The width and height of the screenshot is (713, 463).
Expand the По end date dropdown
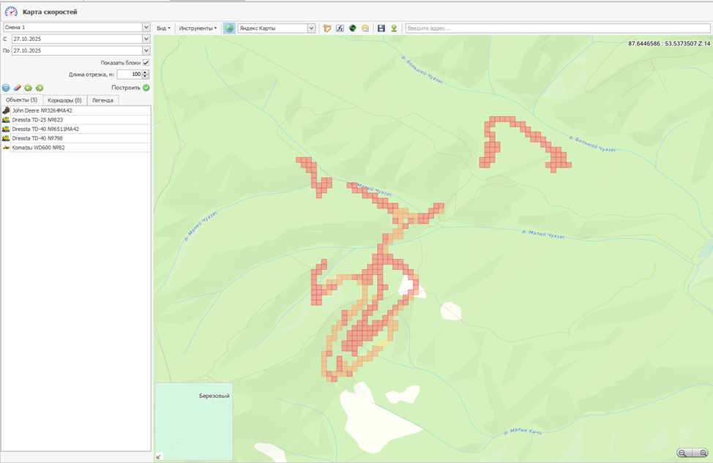tap(146, 50)
